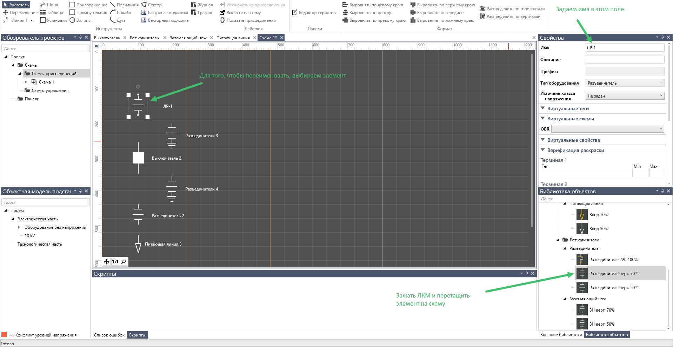Click the canvas pan cross icon
This screenshot has width=673, height=347.
[107, 262]
